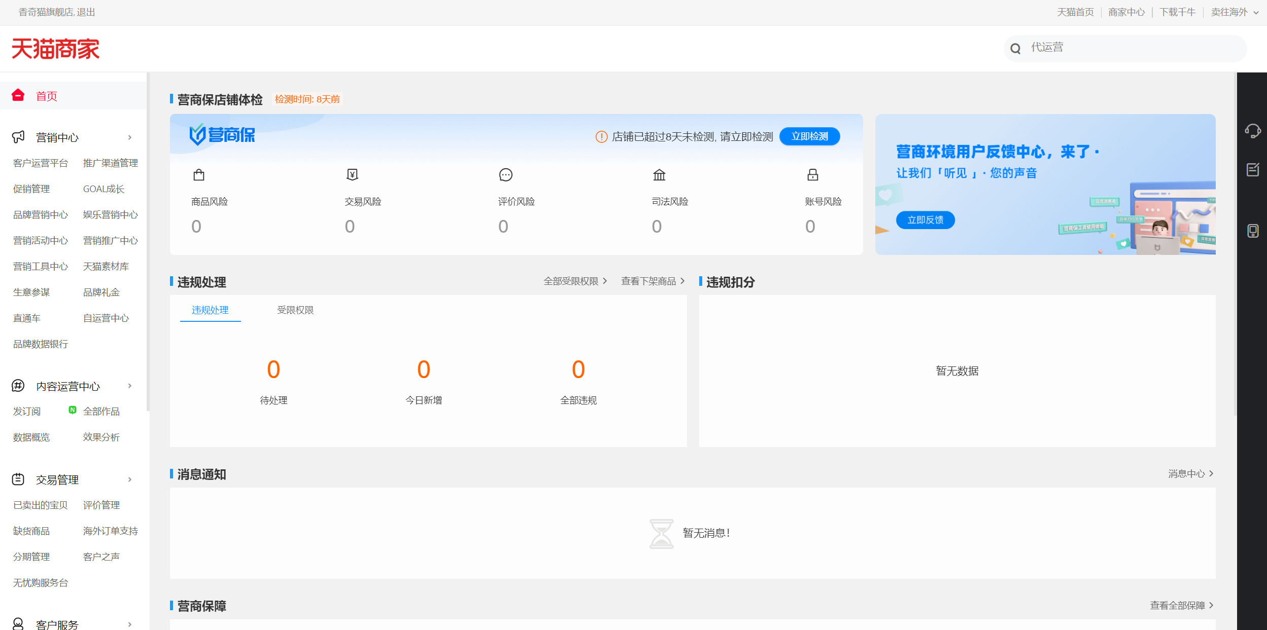Focus the 代运营 search field

[1125, 48]
